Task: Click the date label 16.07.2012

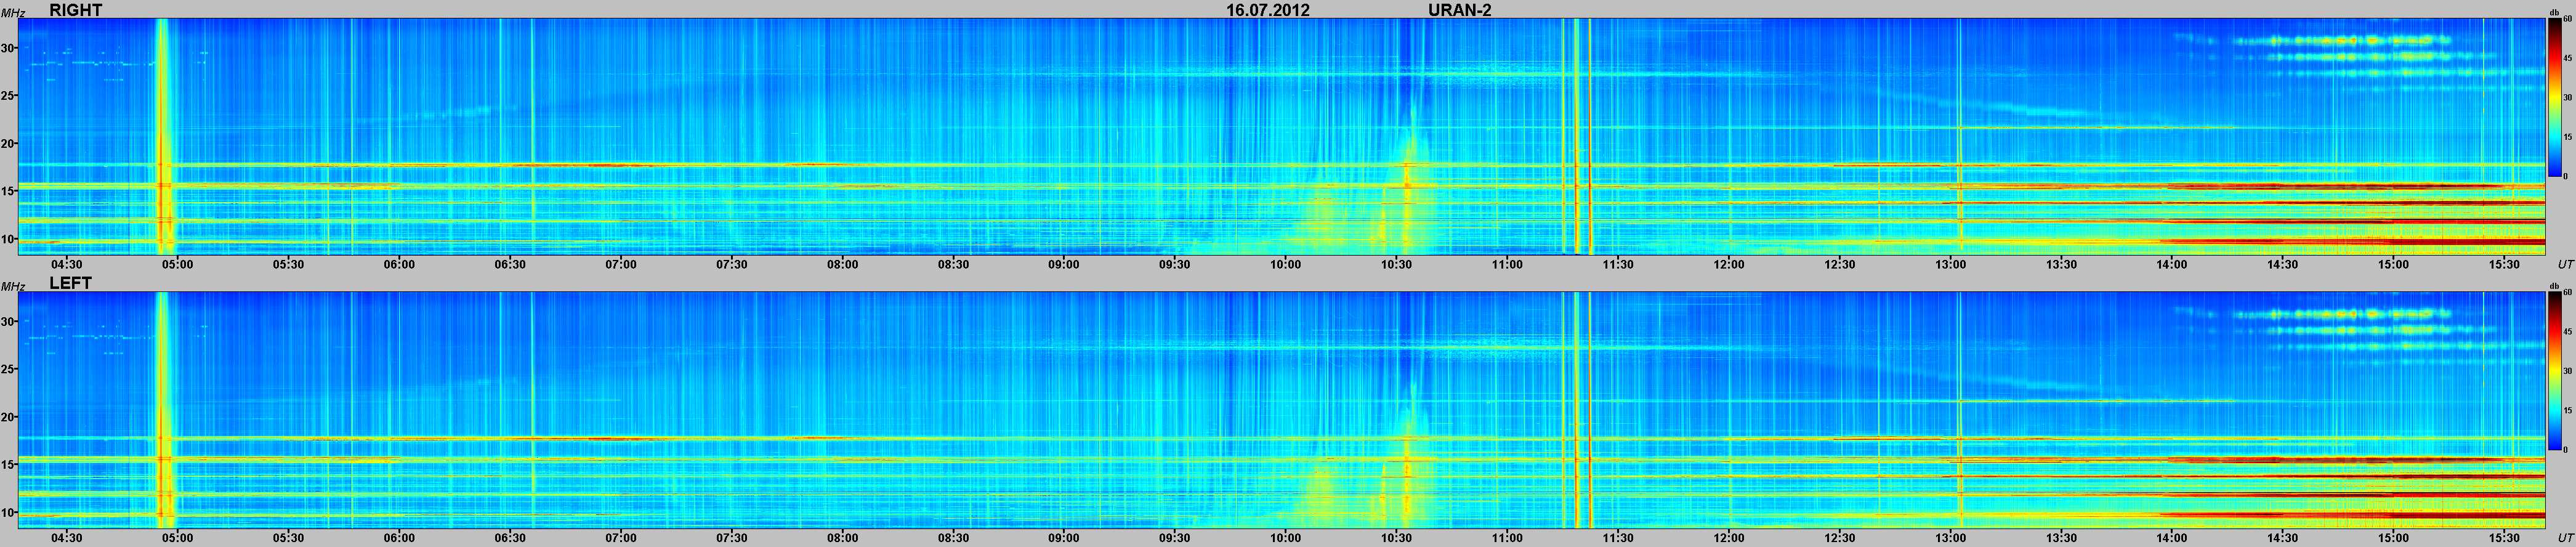Action: (x=1268, y=10)
